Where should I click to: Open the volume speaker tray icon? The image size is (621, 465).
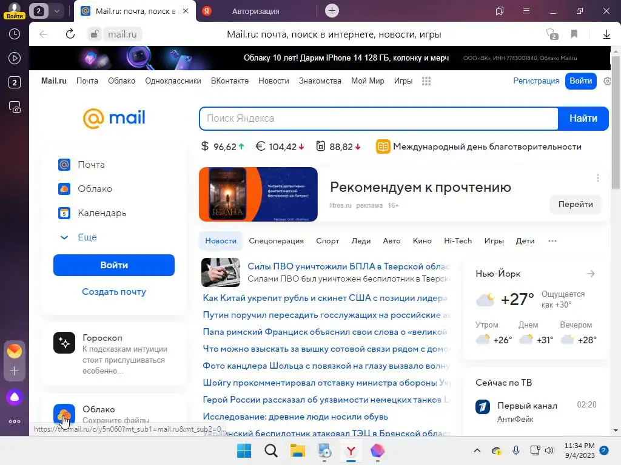pos(549,450)
